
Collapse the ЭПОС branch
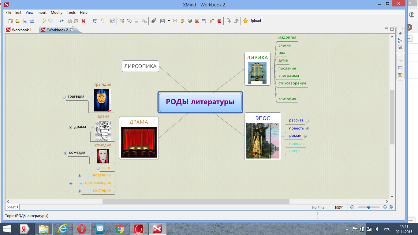tap(283, 136)
